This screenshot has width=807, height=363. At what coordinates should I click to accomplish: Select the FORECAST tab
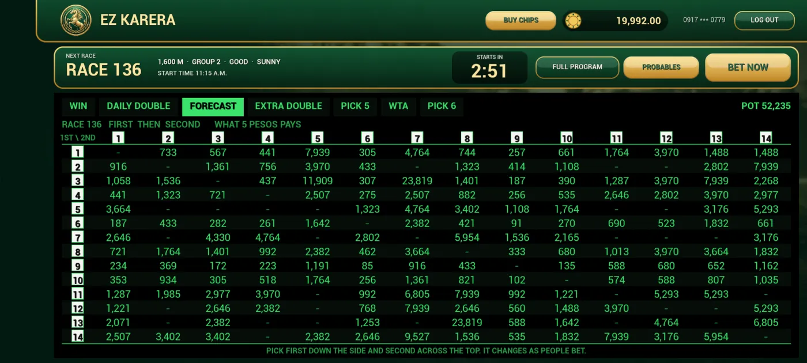coord(213,106)
